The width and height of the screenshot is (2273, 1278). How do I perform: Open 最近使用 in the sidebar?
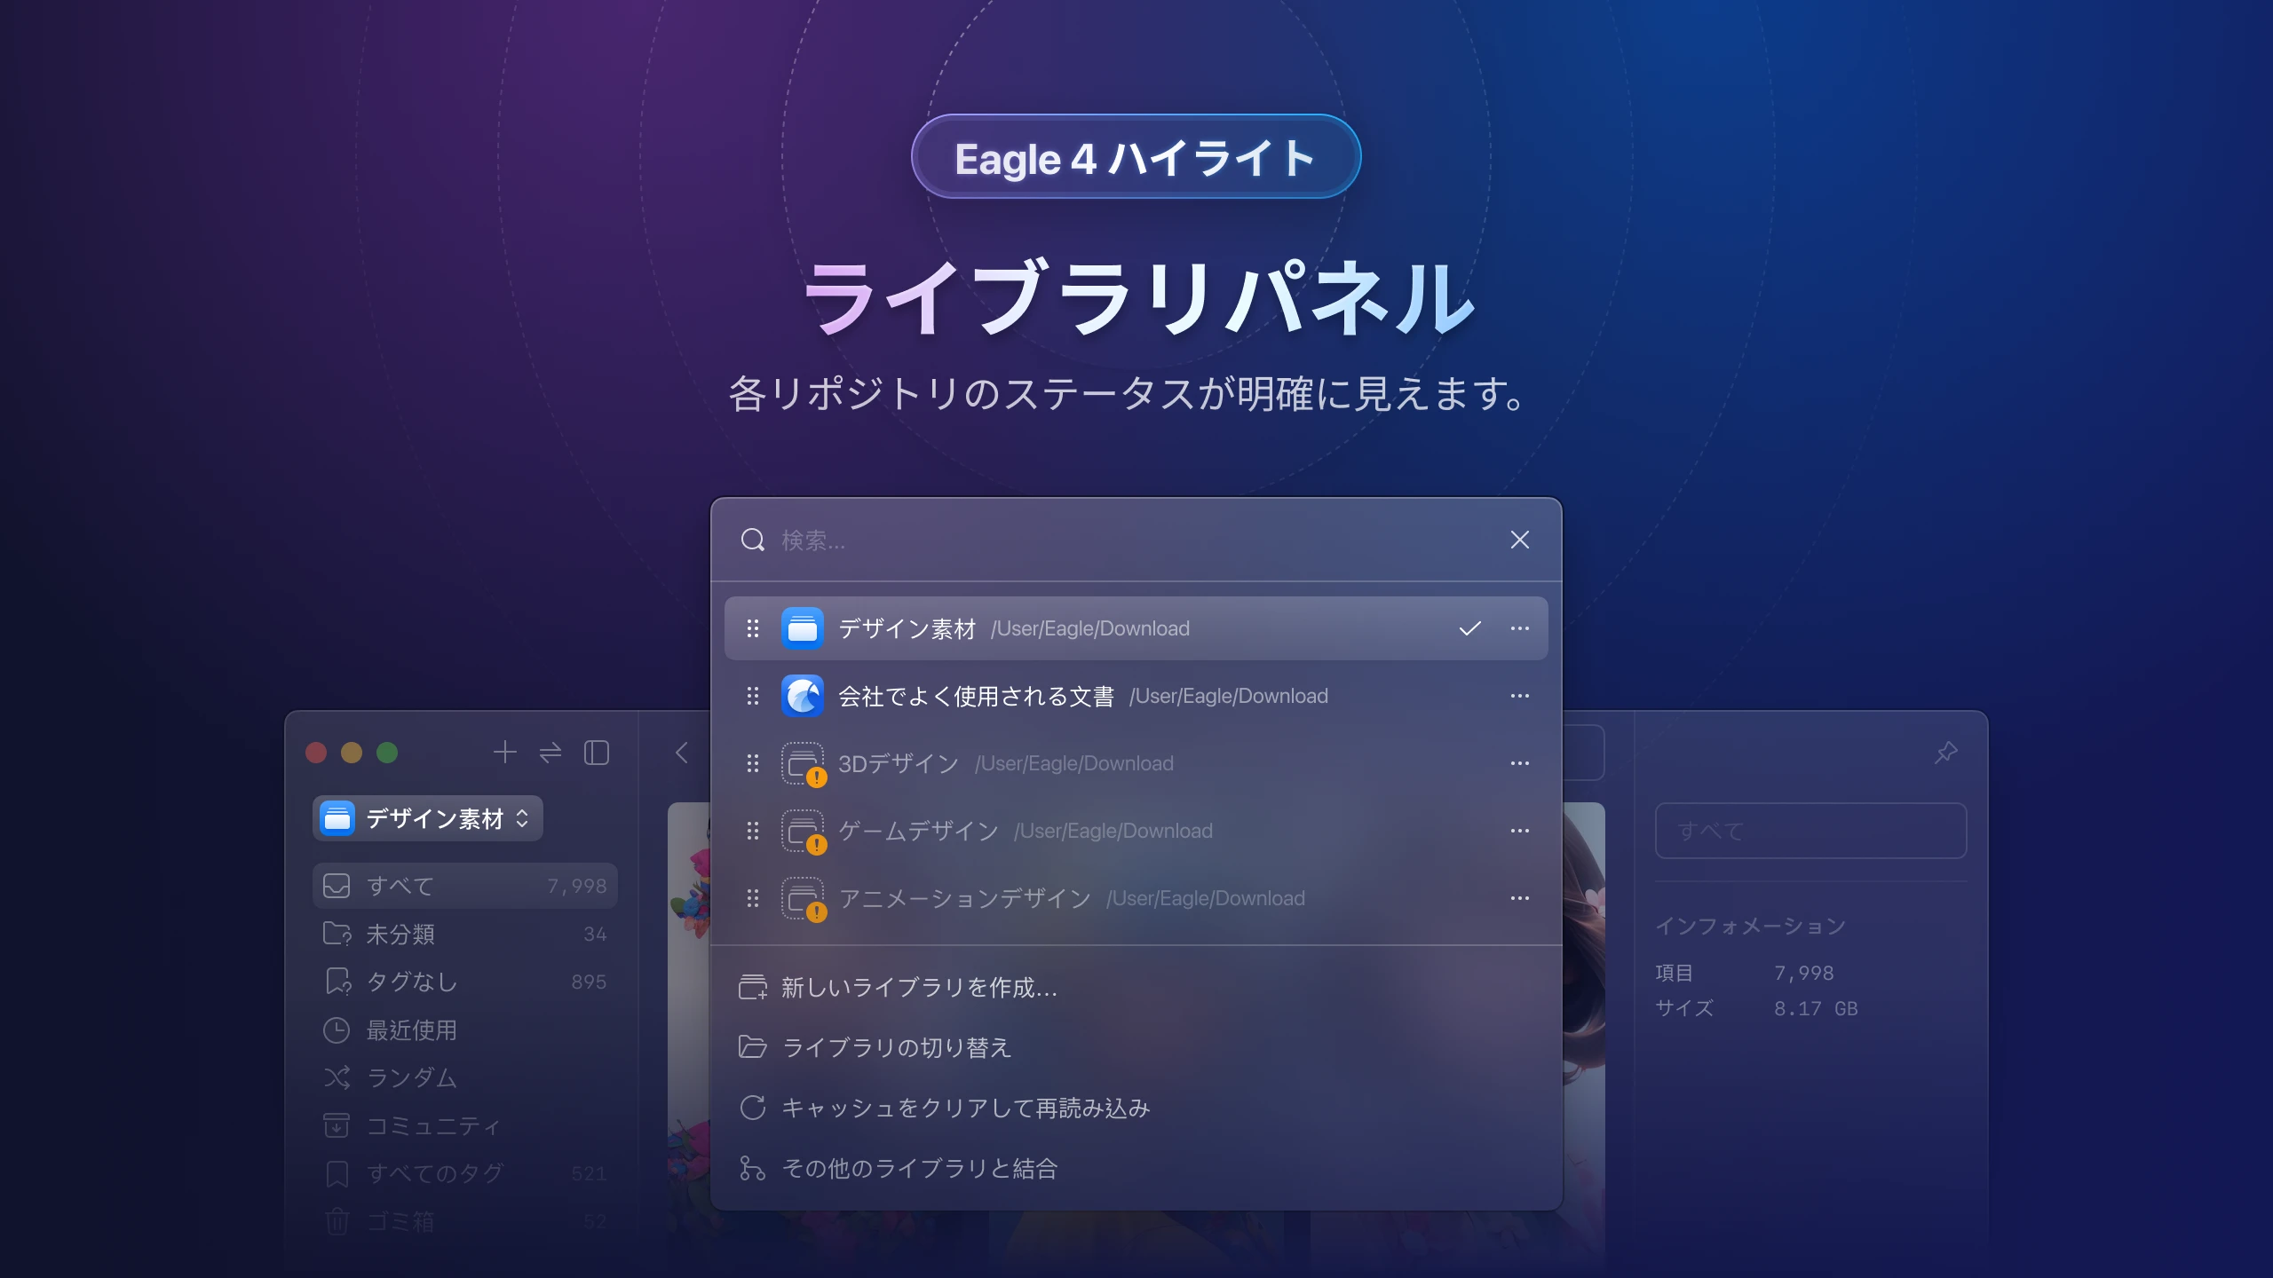[x=464, y=1029]
